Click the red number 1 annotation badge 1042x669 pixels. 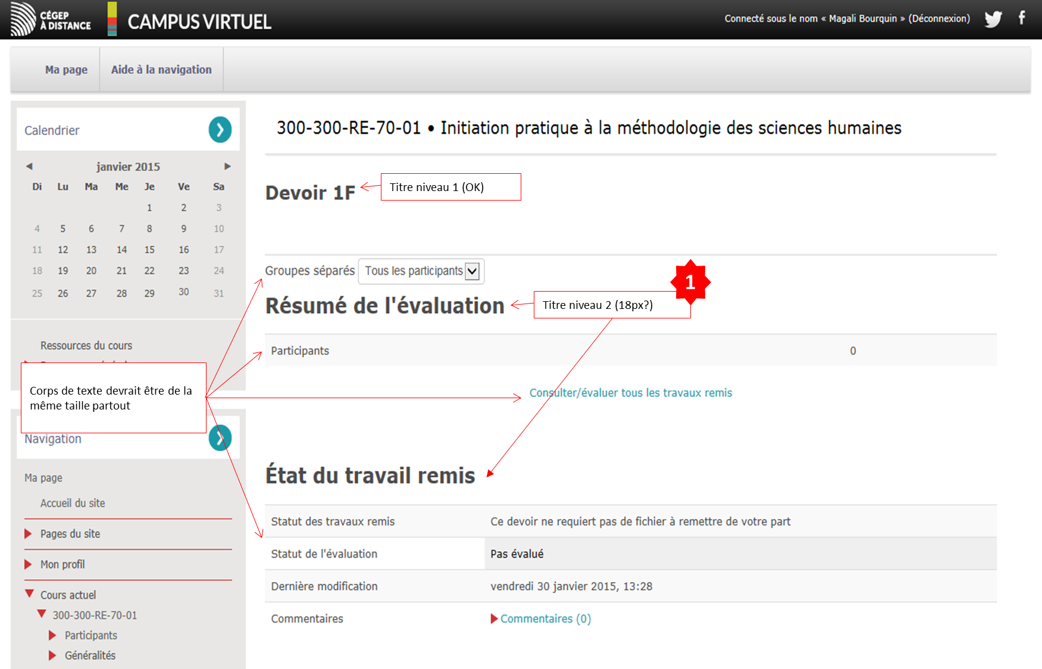point(690,282)
